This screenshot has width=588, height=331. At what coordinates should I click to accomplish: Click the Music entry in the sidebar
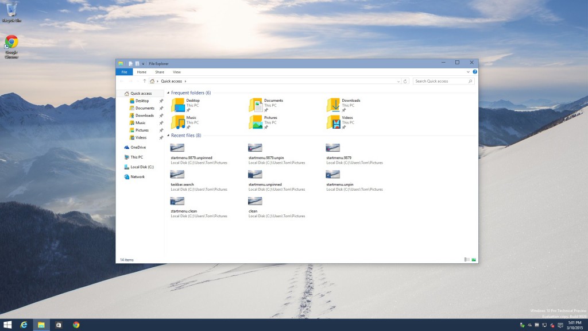coord(137,123)
